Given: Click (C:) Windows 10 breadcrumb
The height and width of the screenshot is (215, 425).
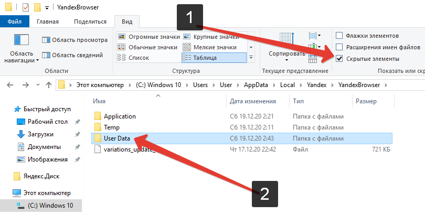Looking at the screenshot, I should click(x=158, y=85).
